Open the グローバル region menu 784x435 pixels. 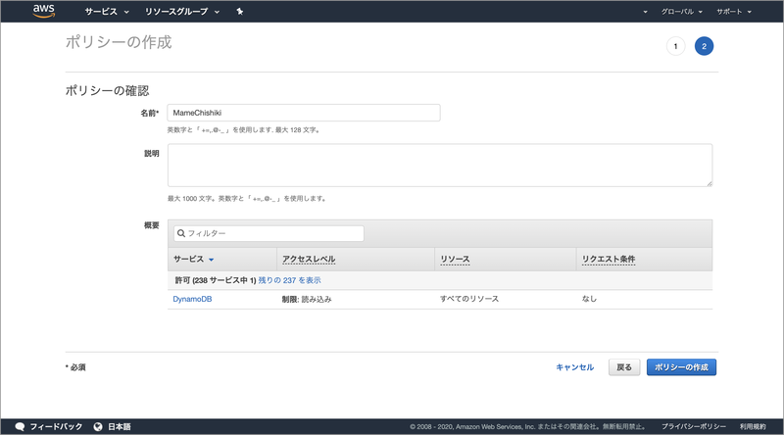pyautogui.click(x=681, y=12)
